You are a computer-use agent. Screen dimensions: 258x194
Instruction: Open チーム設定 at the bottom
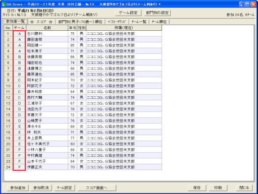[x=65, y=187]
